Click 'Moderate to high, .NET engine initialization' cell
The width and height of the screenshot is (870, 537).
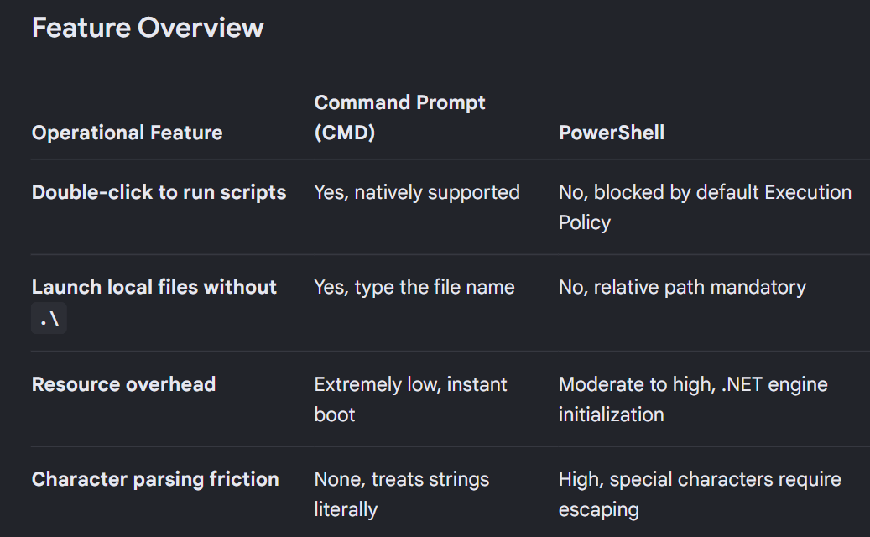[693, 399]
